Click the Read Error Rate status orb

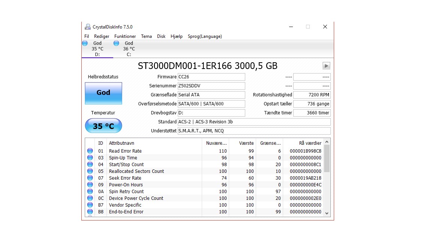click(x=90, y=151)
